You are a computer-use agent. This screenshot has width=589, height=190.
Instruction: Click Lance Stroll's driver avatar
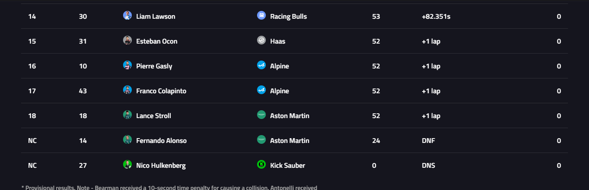(x=127, y=115)
